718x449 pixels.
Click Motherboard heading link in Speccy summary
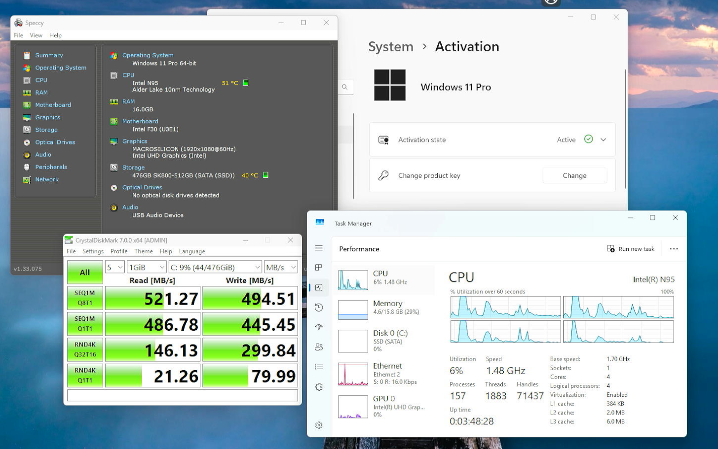click(x=140, y=121)
